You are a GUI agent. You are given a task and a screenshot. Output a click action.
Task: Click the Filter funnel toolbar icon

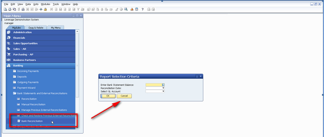(78, 9)
